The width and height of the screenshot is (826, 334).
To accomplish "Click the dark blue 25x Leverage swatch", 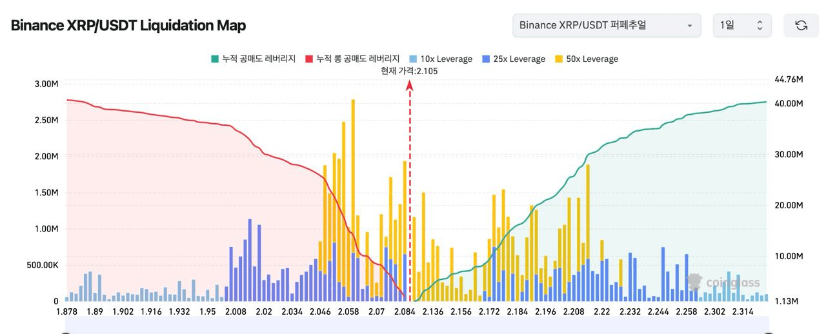I will tap(487, 59).
